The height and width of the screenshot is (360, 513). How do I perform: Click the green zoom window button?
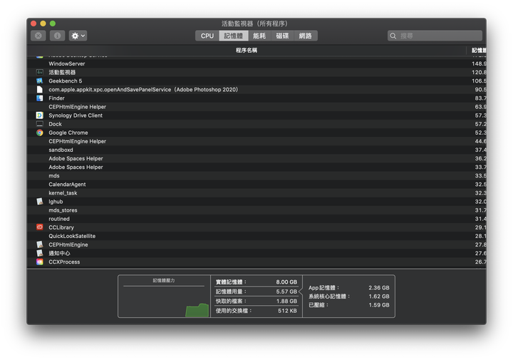[52, 24]
